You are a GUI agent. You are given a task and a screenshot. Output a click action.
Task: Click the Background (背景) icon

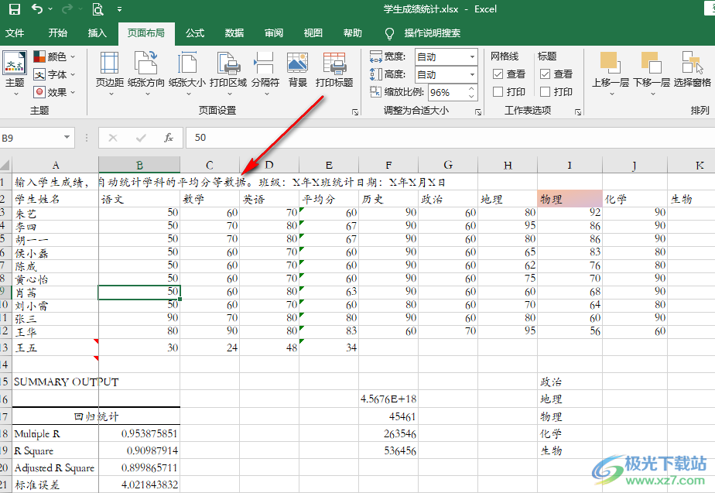[297, 63]
